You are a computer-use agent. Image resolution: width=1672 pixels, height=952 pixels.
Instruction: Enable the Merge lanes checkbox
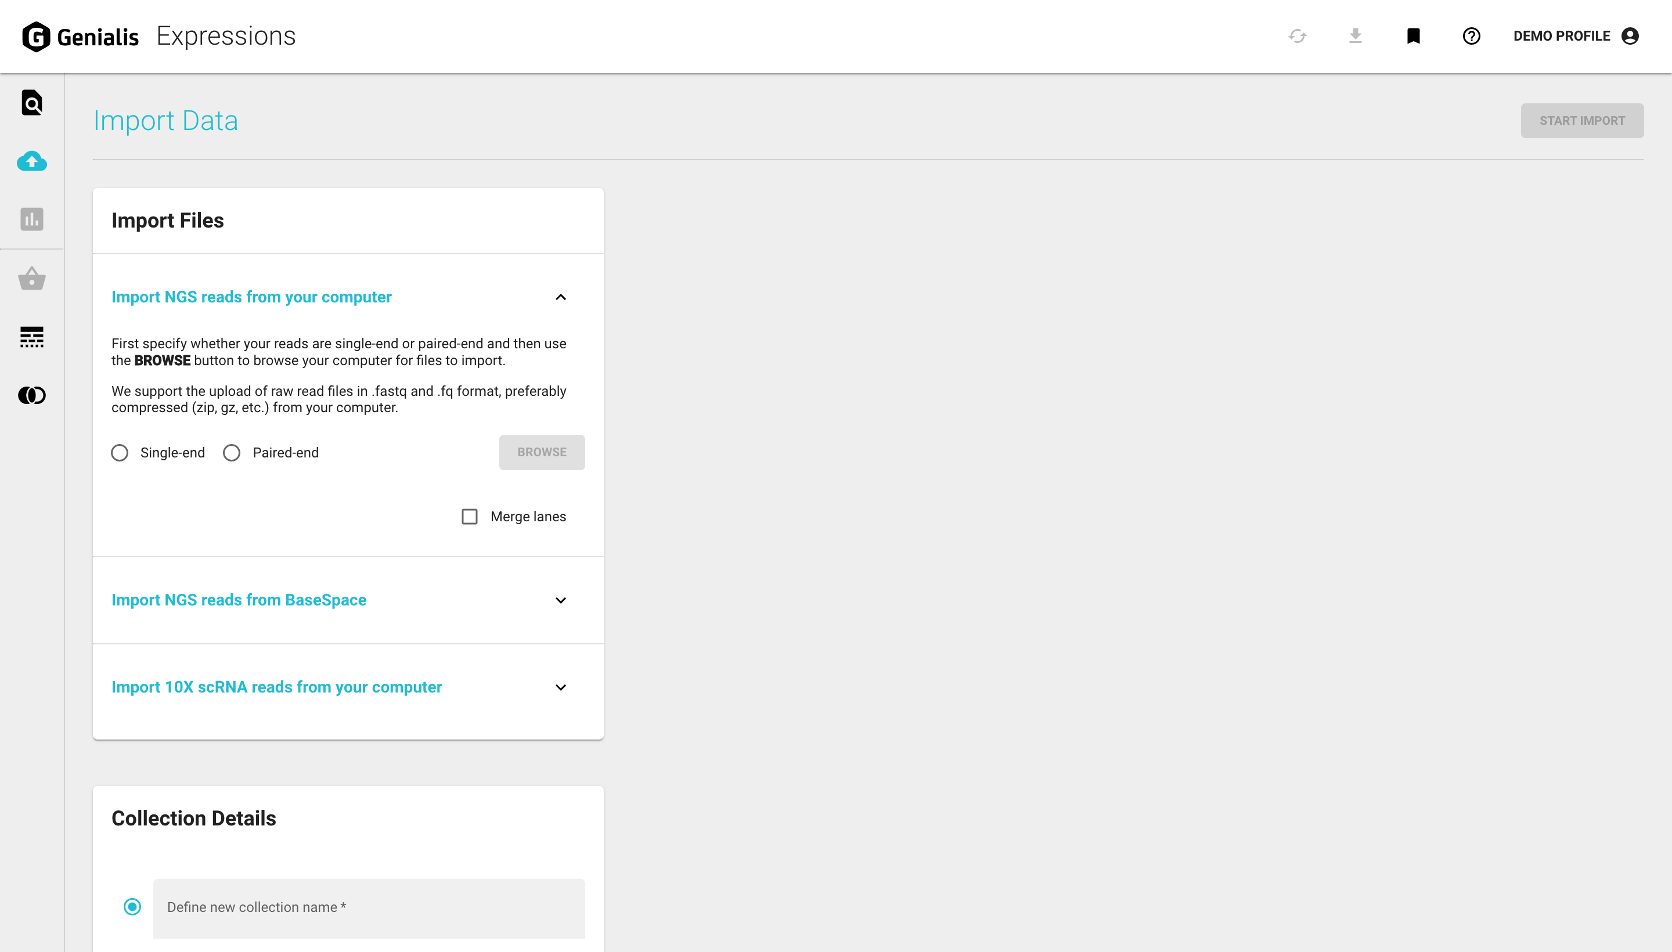click(x=470, y=517)
